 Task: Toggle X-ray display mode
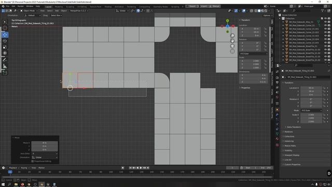coord(252,10)
